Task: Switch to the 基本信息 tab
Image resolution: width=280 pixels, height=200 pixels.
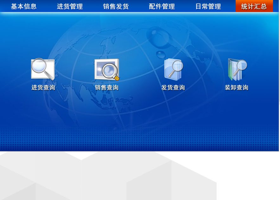Action: 24,6
